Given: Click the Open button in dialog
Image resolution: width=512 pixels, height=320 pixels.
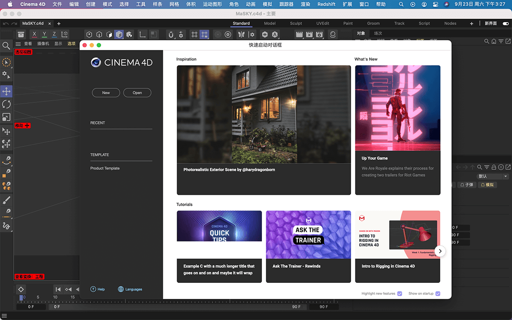Looking at the screenshot, I should [137, 93].
